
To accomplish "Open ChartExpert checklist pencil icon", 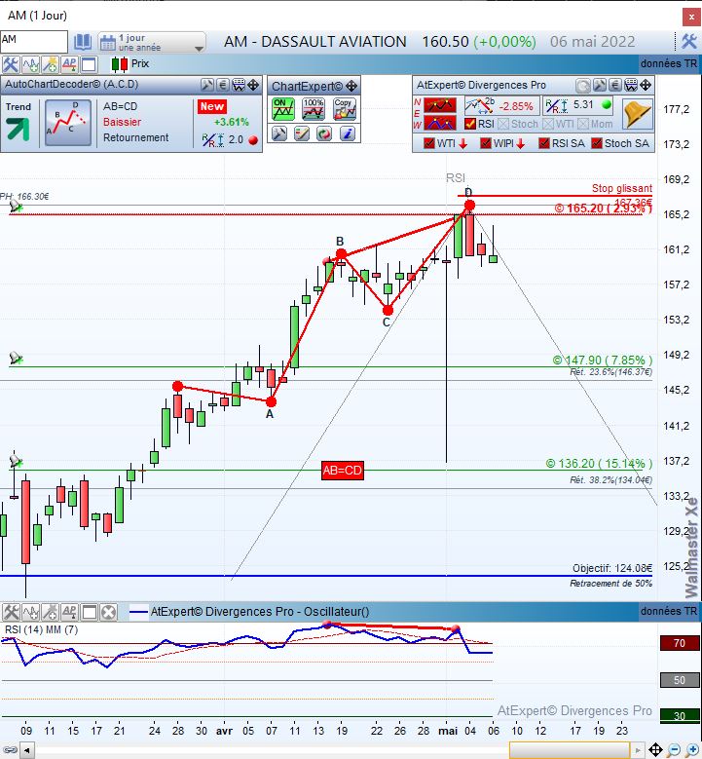I will point(302,133).
